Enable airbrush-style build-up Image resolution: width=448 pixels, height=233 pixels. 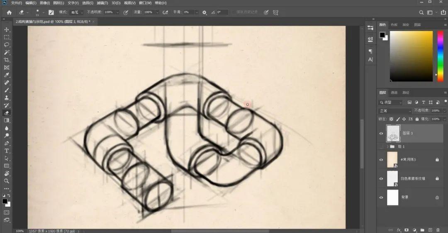(x=165, y=12)
